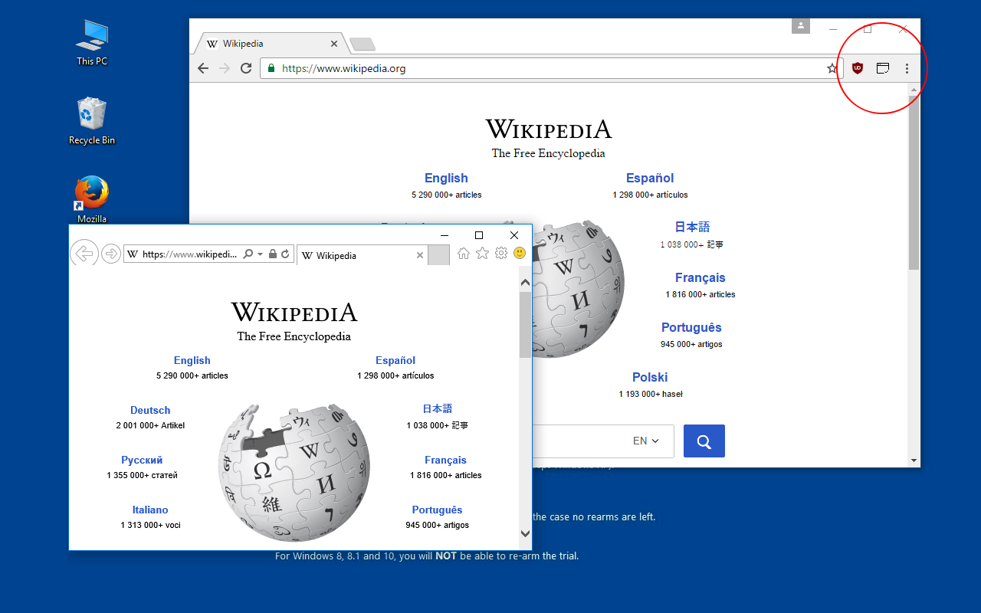Screen dimensions: 981x613
Task: Click the IE Home icon
Action: [464, 253]
